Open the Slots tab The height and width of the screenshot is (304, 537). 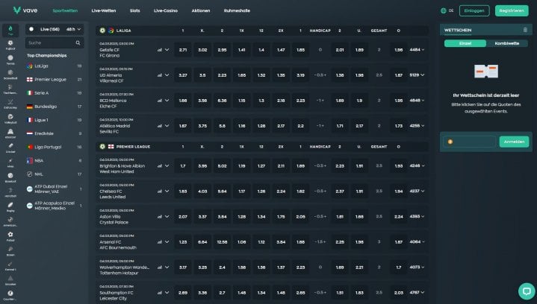134,10
